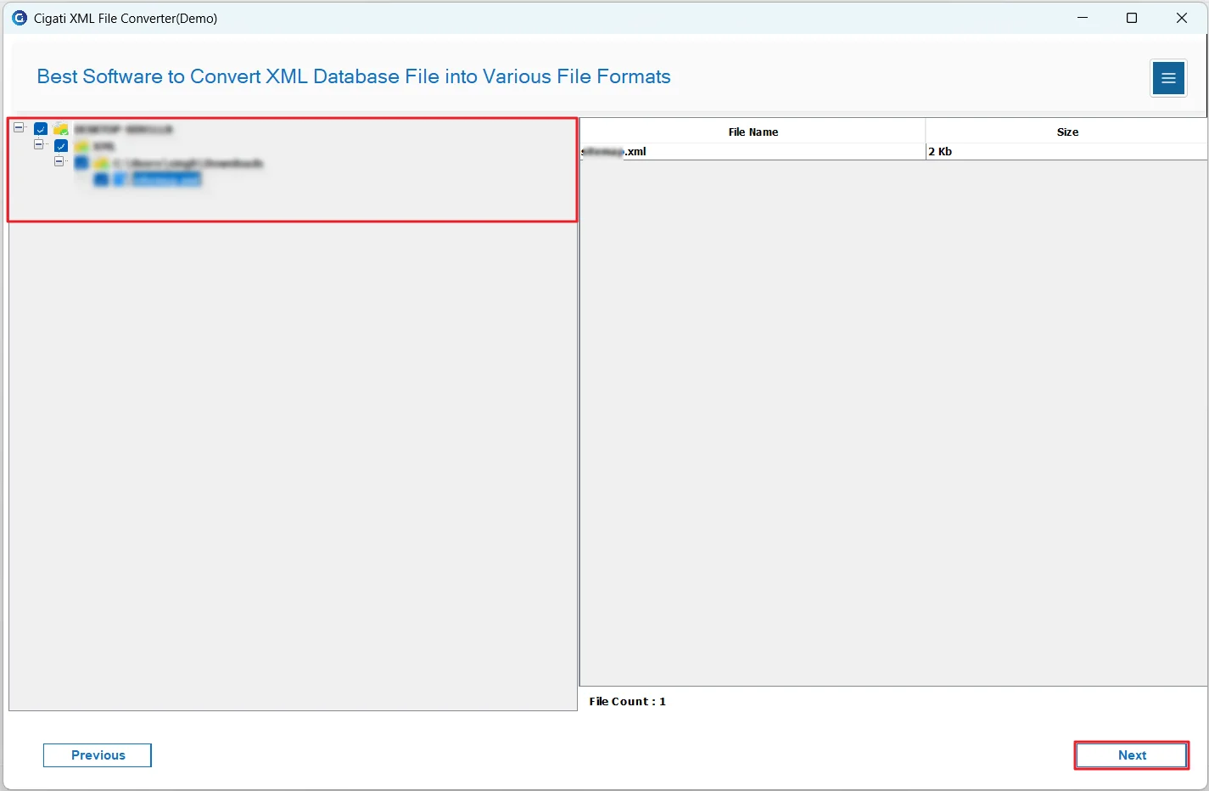Toggle the checkbox of the highlighted file

[x=101, y=179]
